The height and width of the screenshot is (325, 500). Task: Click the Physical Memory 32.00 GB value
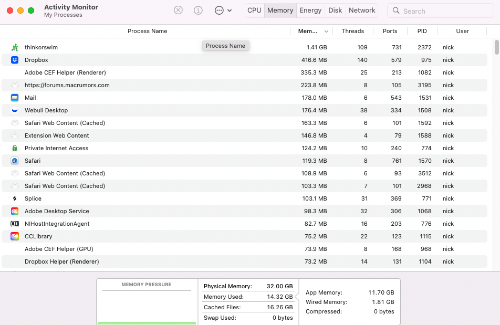(279, 286)
